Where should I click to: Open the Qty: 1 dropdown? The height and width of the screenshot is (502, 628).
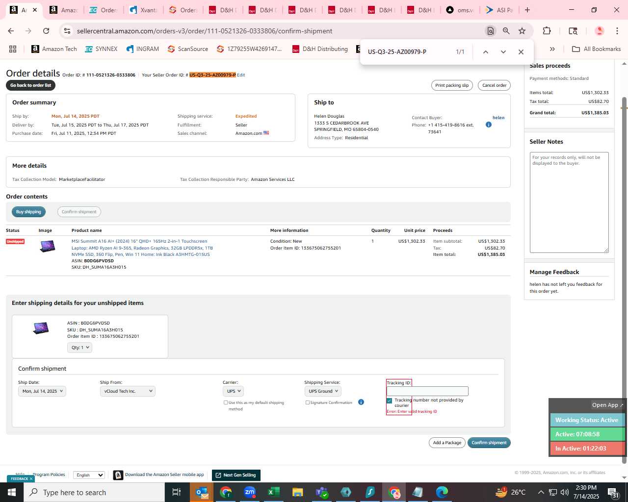point(79,348)
